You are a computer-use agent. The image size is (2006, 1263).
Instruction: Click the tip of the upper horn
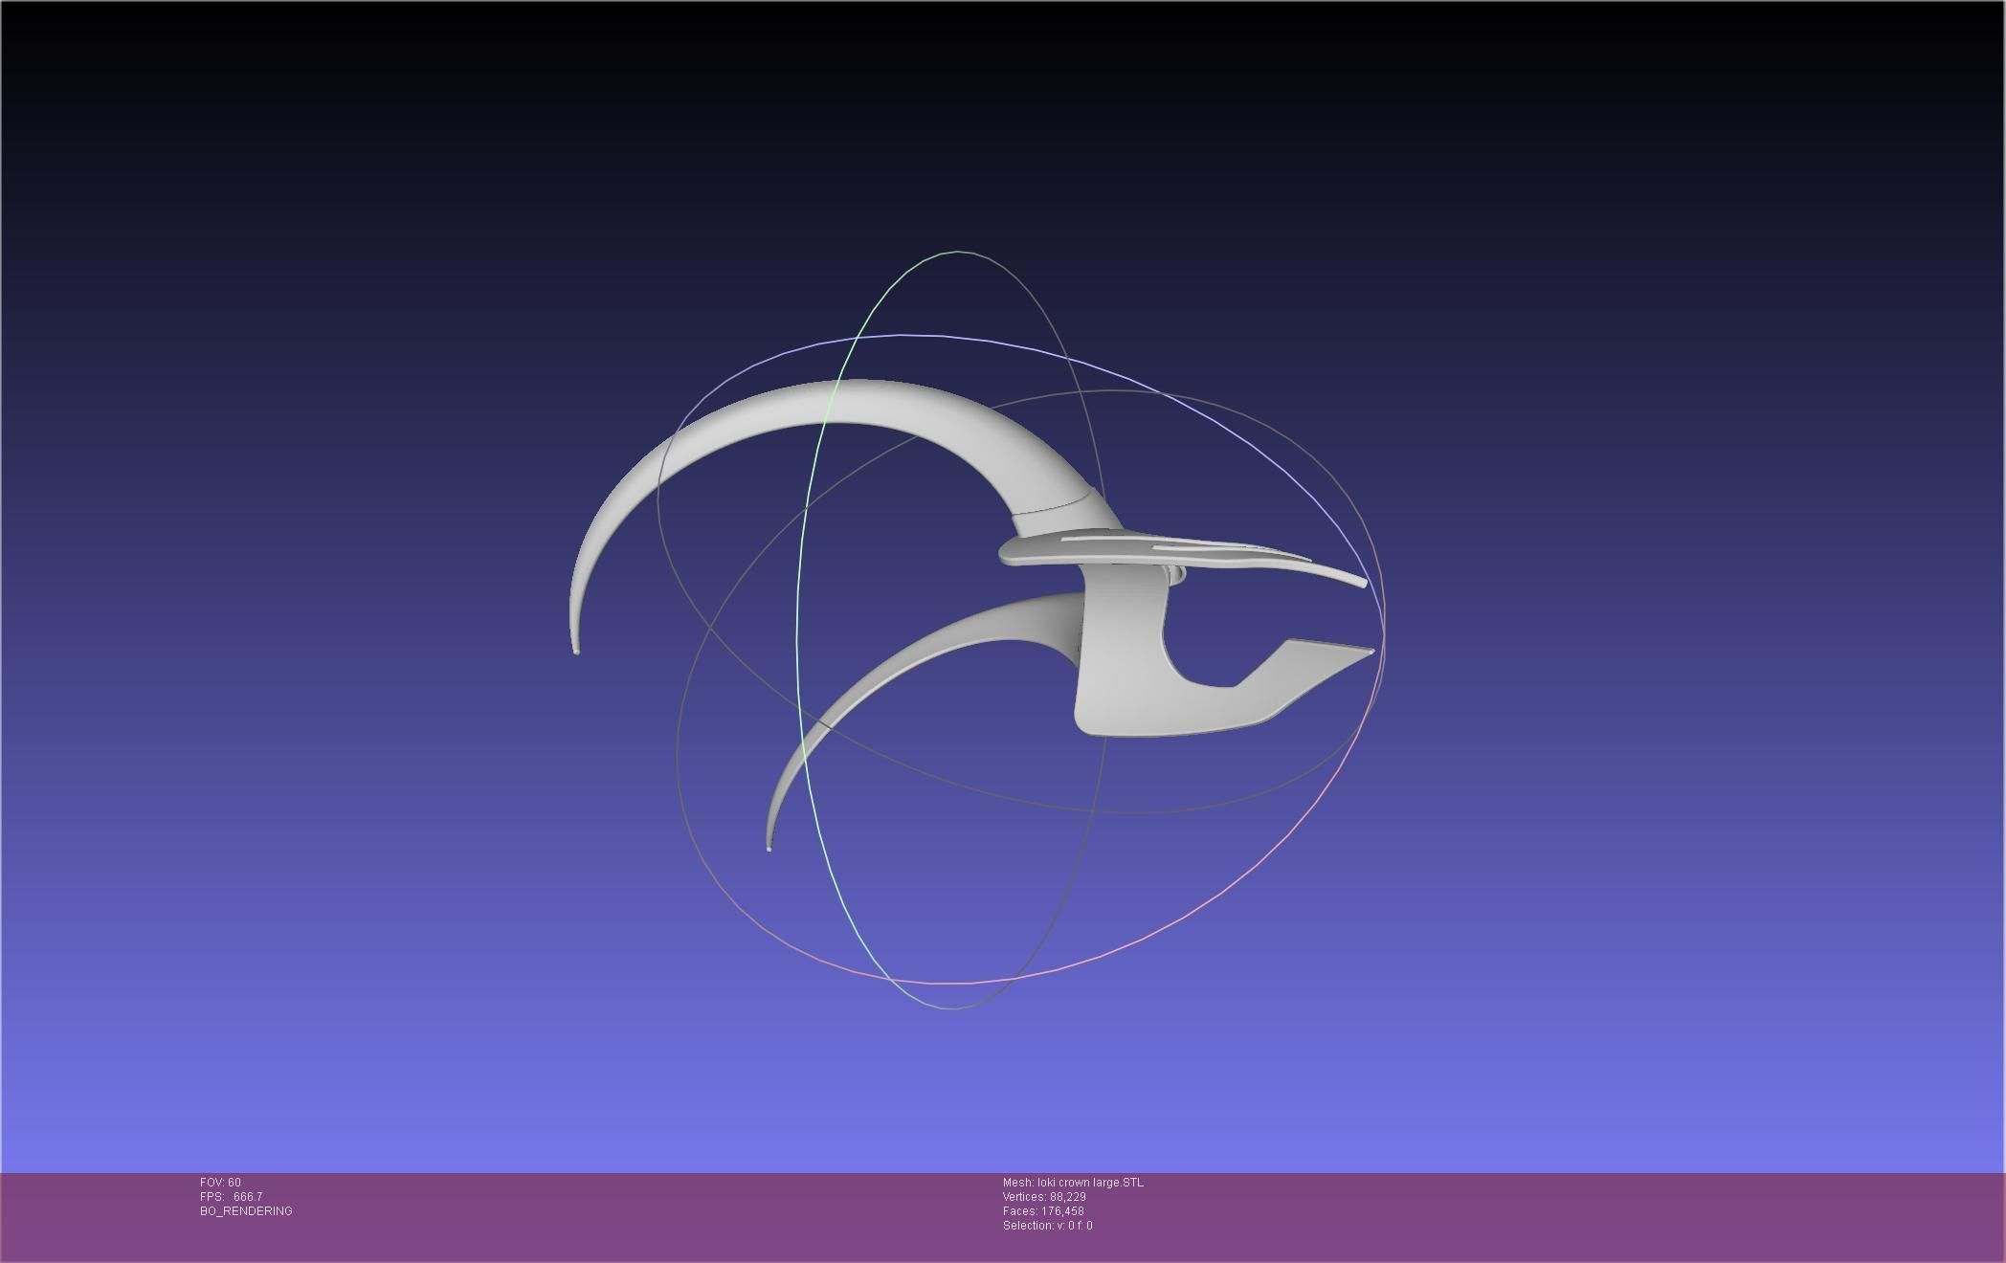(576, 651)
